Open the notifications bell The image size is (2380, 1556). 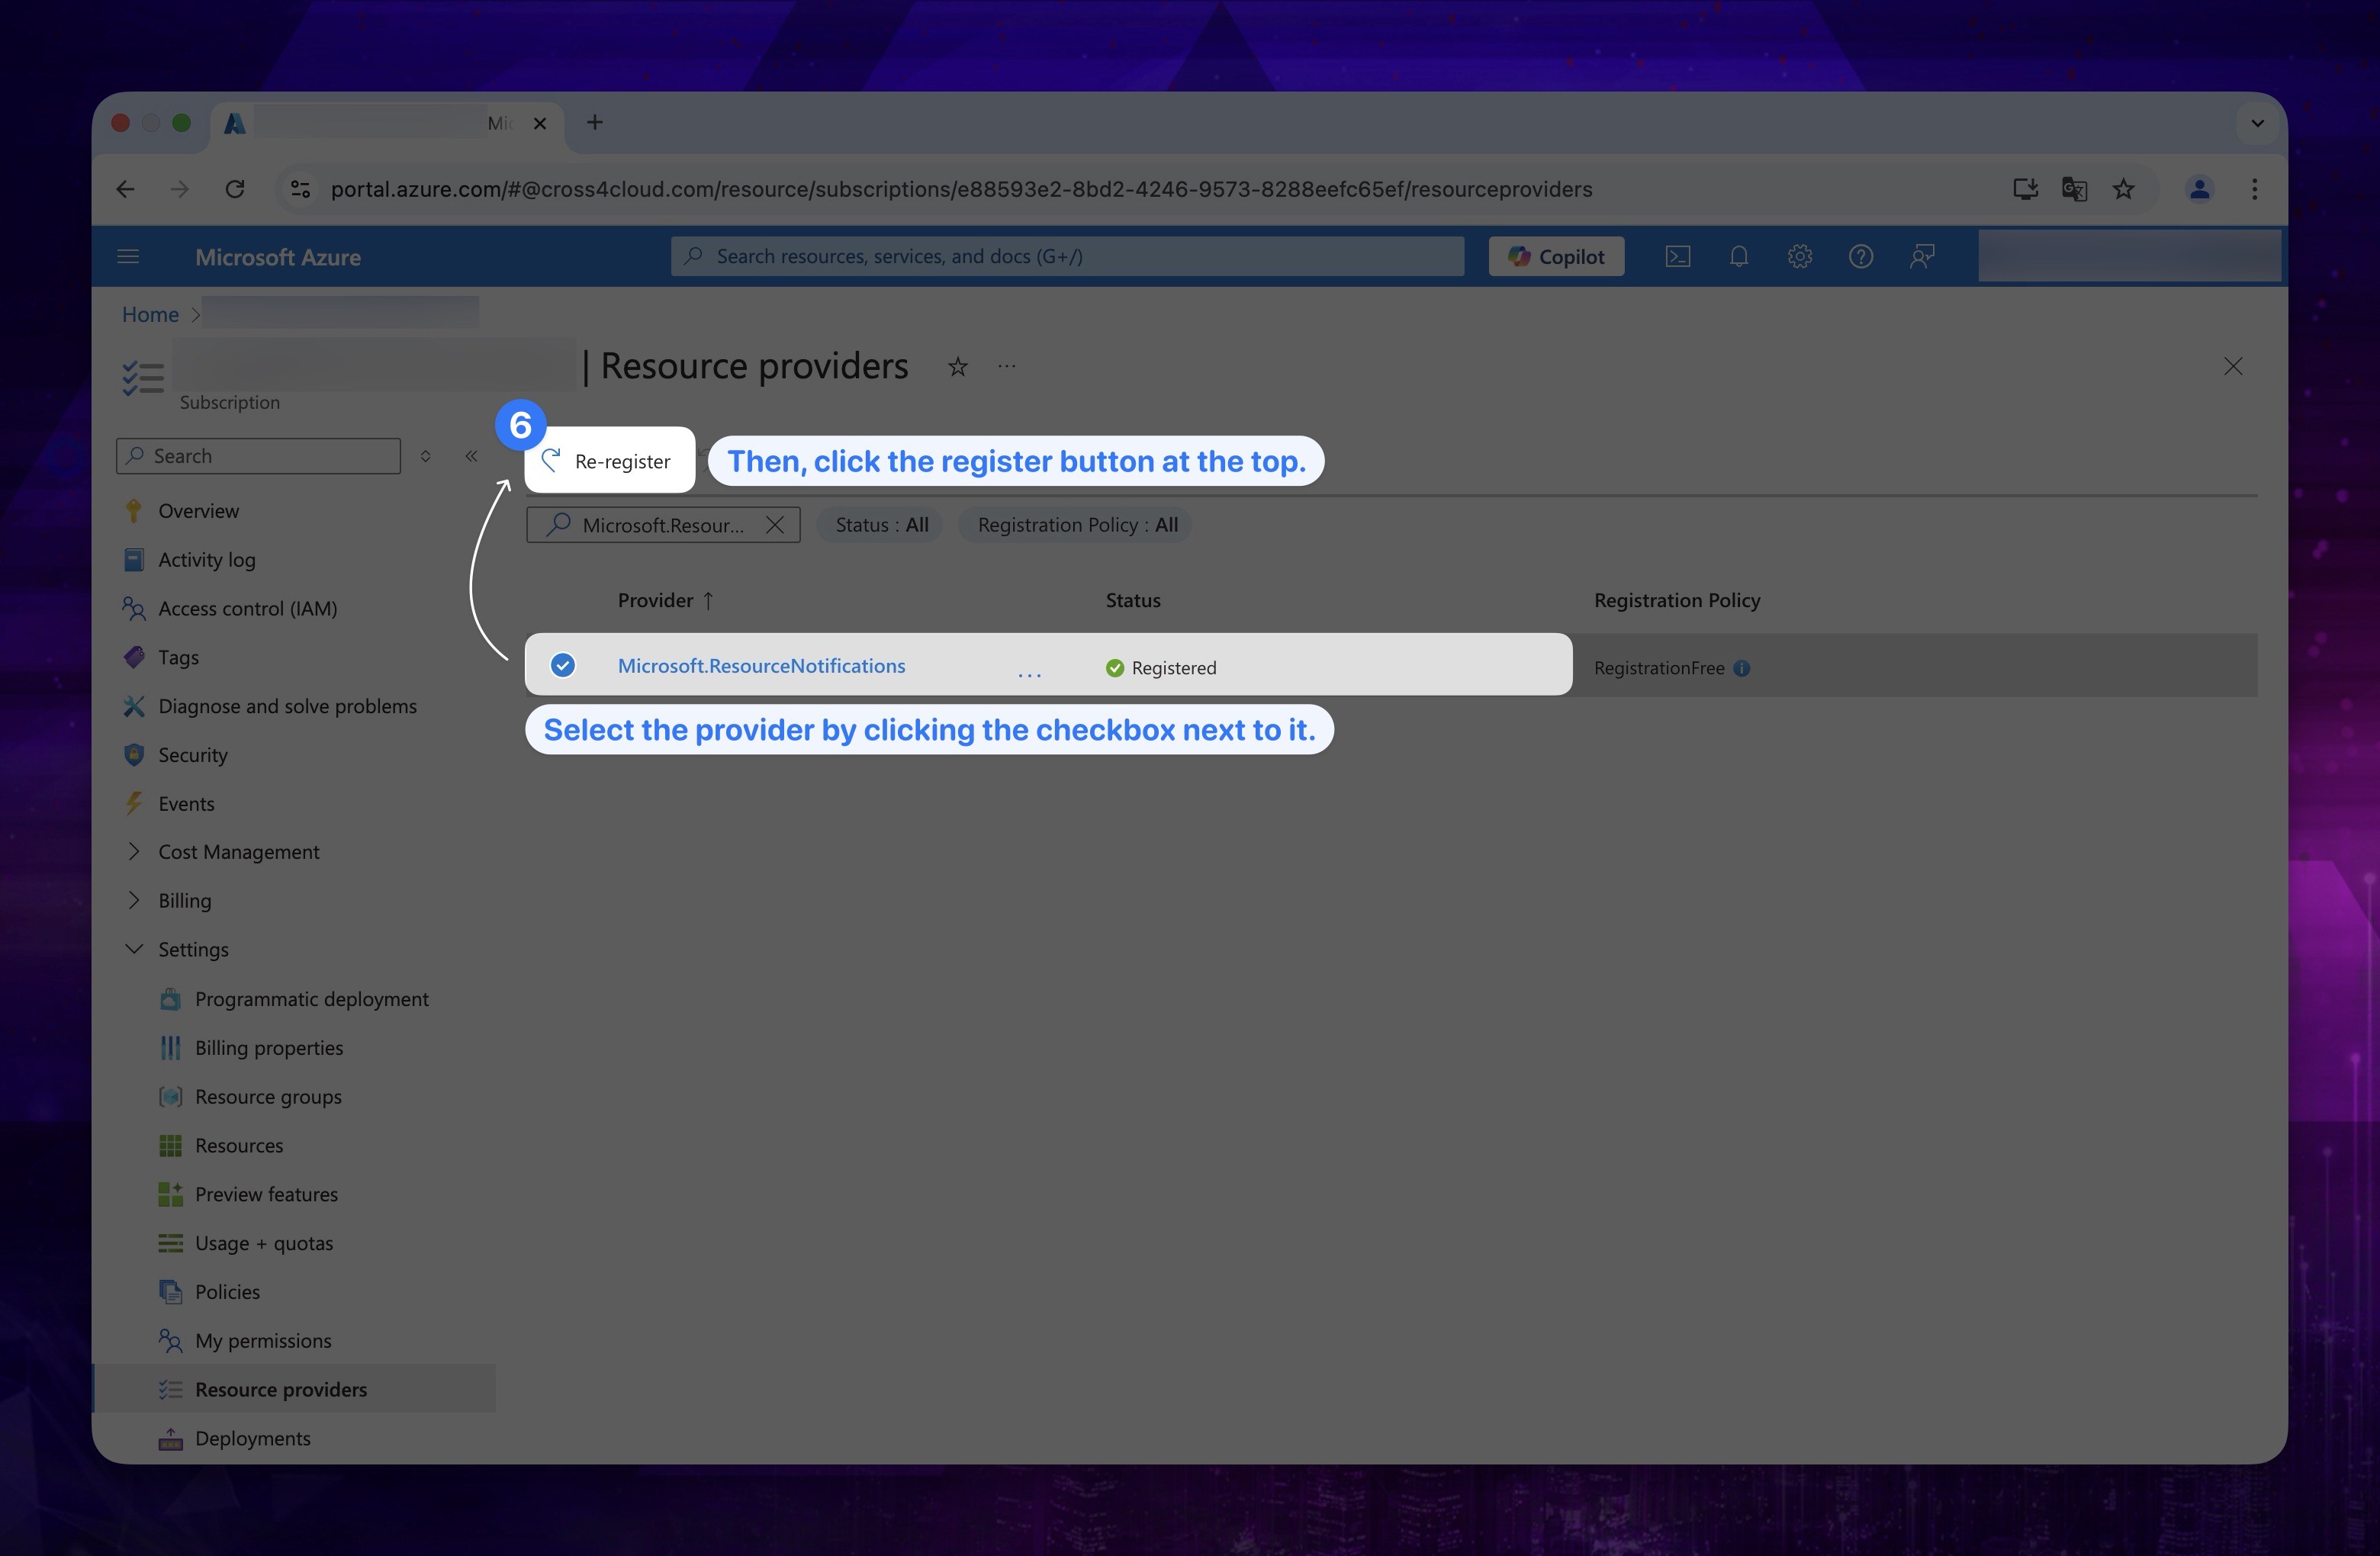pos(1739,257)
